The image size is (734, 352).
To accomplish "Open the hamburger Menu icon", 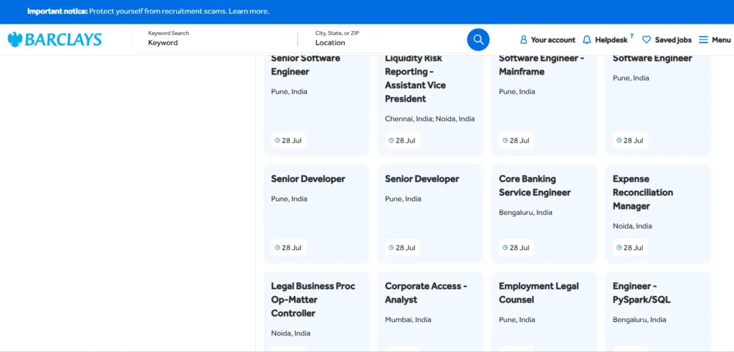I will (x=703, y=39).
